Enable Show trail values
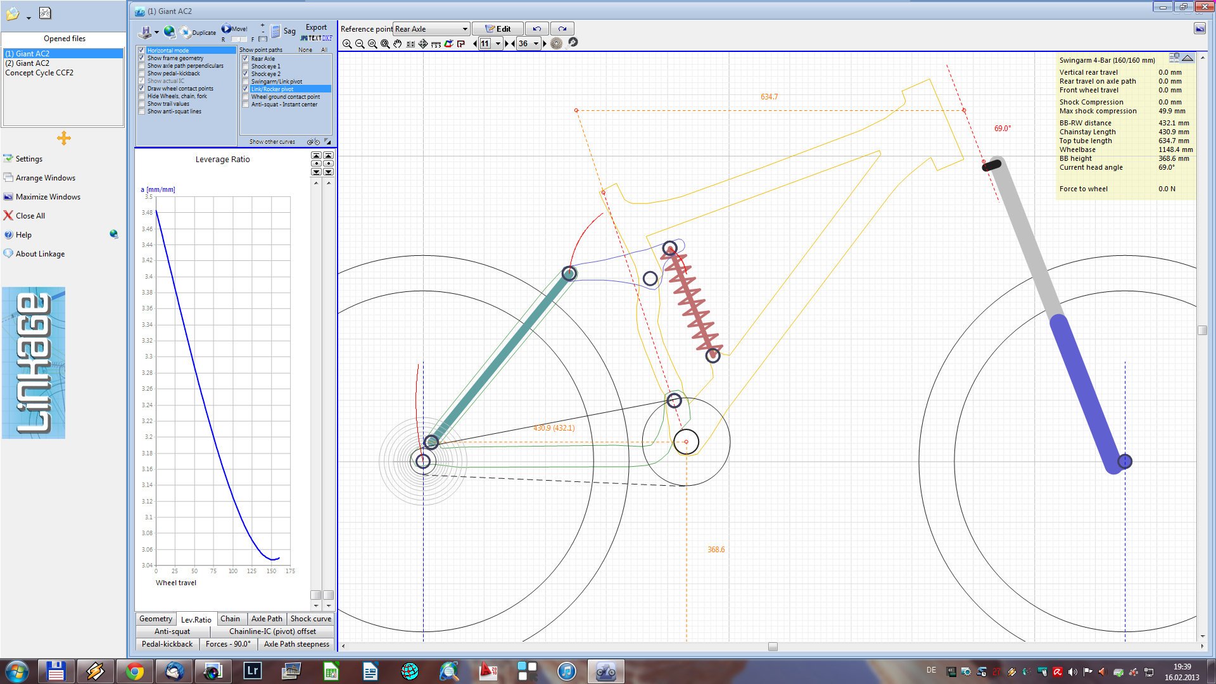 point(142,103)
